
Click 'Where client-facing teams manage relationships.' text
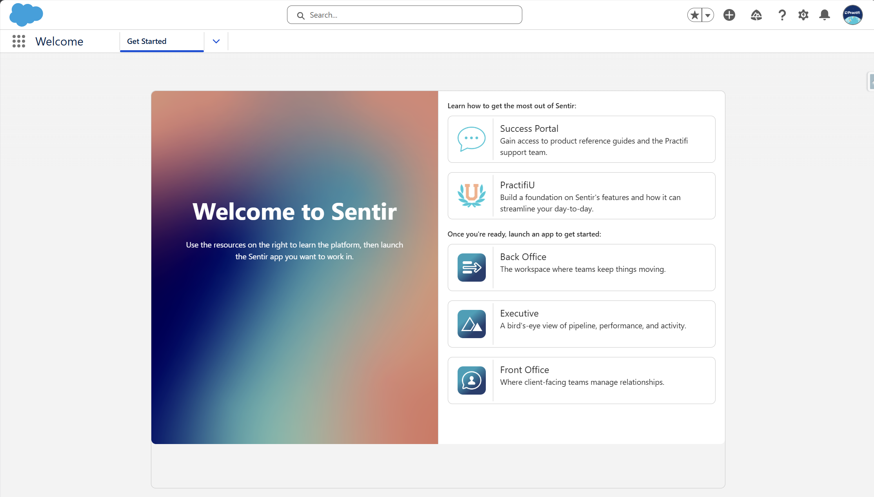tap(582, 382)
